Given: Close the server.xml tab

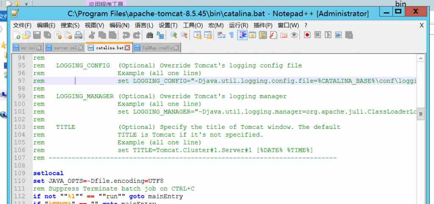Looking at the screenshot, I should 81,48.
